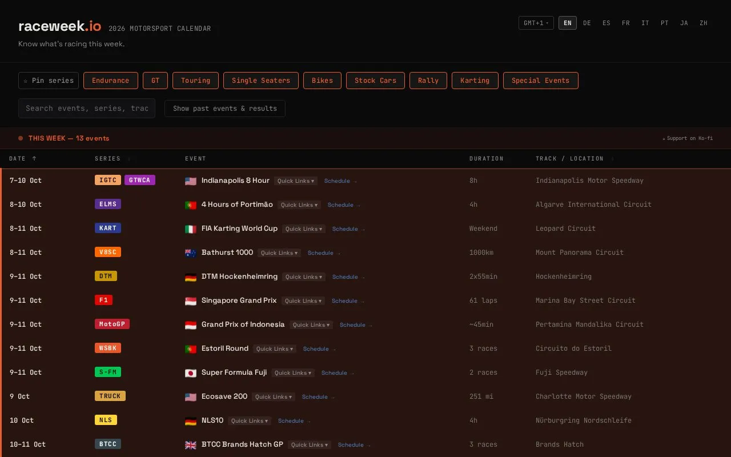Click the Indonesia flag beside Grand Prix of Indonesia

(x=191, y=325)
